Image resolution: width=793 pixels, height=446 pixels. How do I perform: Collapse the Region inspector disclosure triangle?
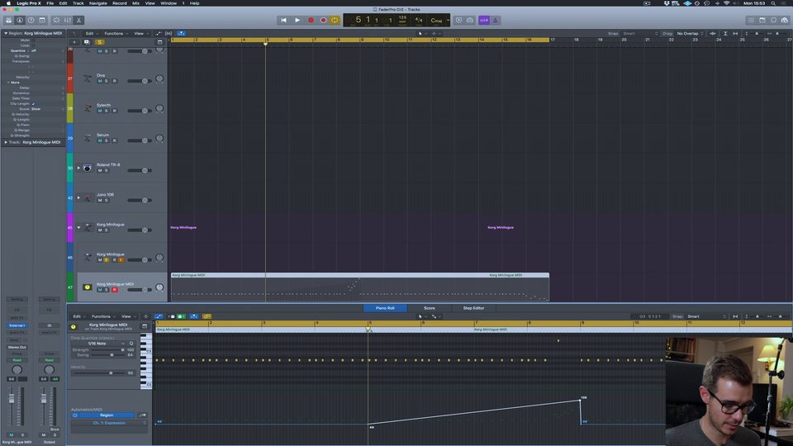point(6,33)
